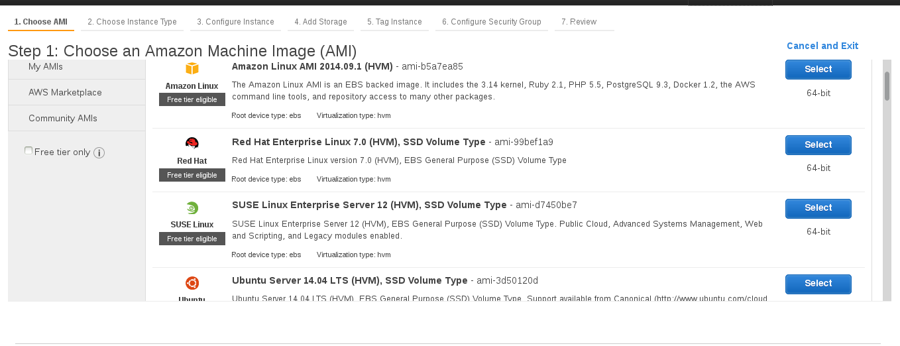Select SUSE Linux Enterprise Server 12 AMI

818,208
